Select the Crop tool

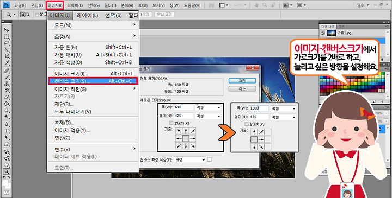click(x=7, y=57)
